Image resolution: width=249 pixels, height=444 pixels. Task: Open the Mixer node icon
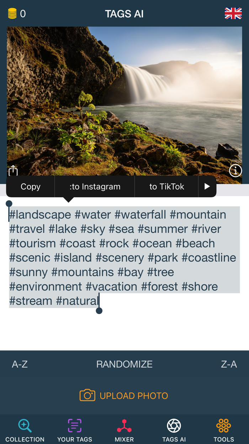[x=124, y=425]
